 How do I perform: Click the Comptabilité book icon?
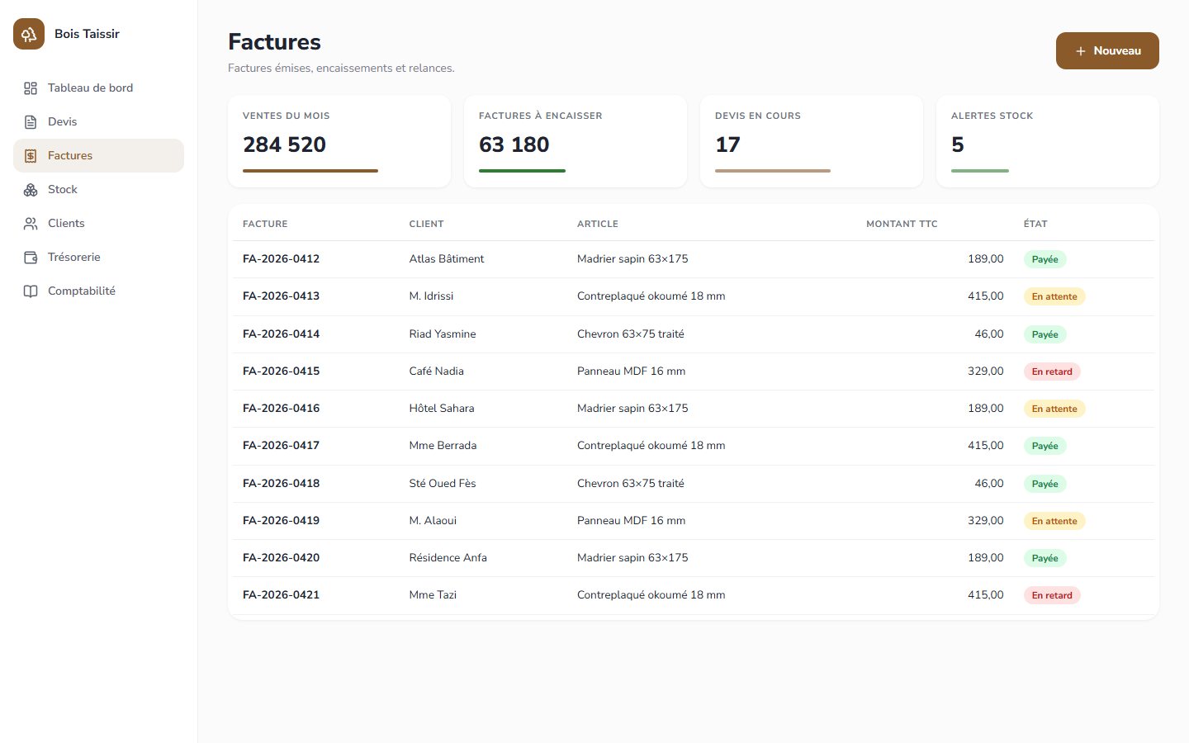[31, 291]
